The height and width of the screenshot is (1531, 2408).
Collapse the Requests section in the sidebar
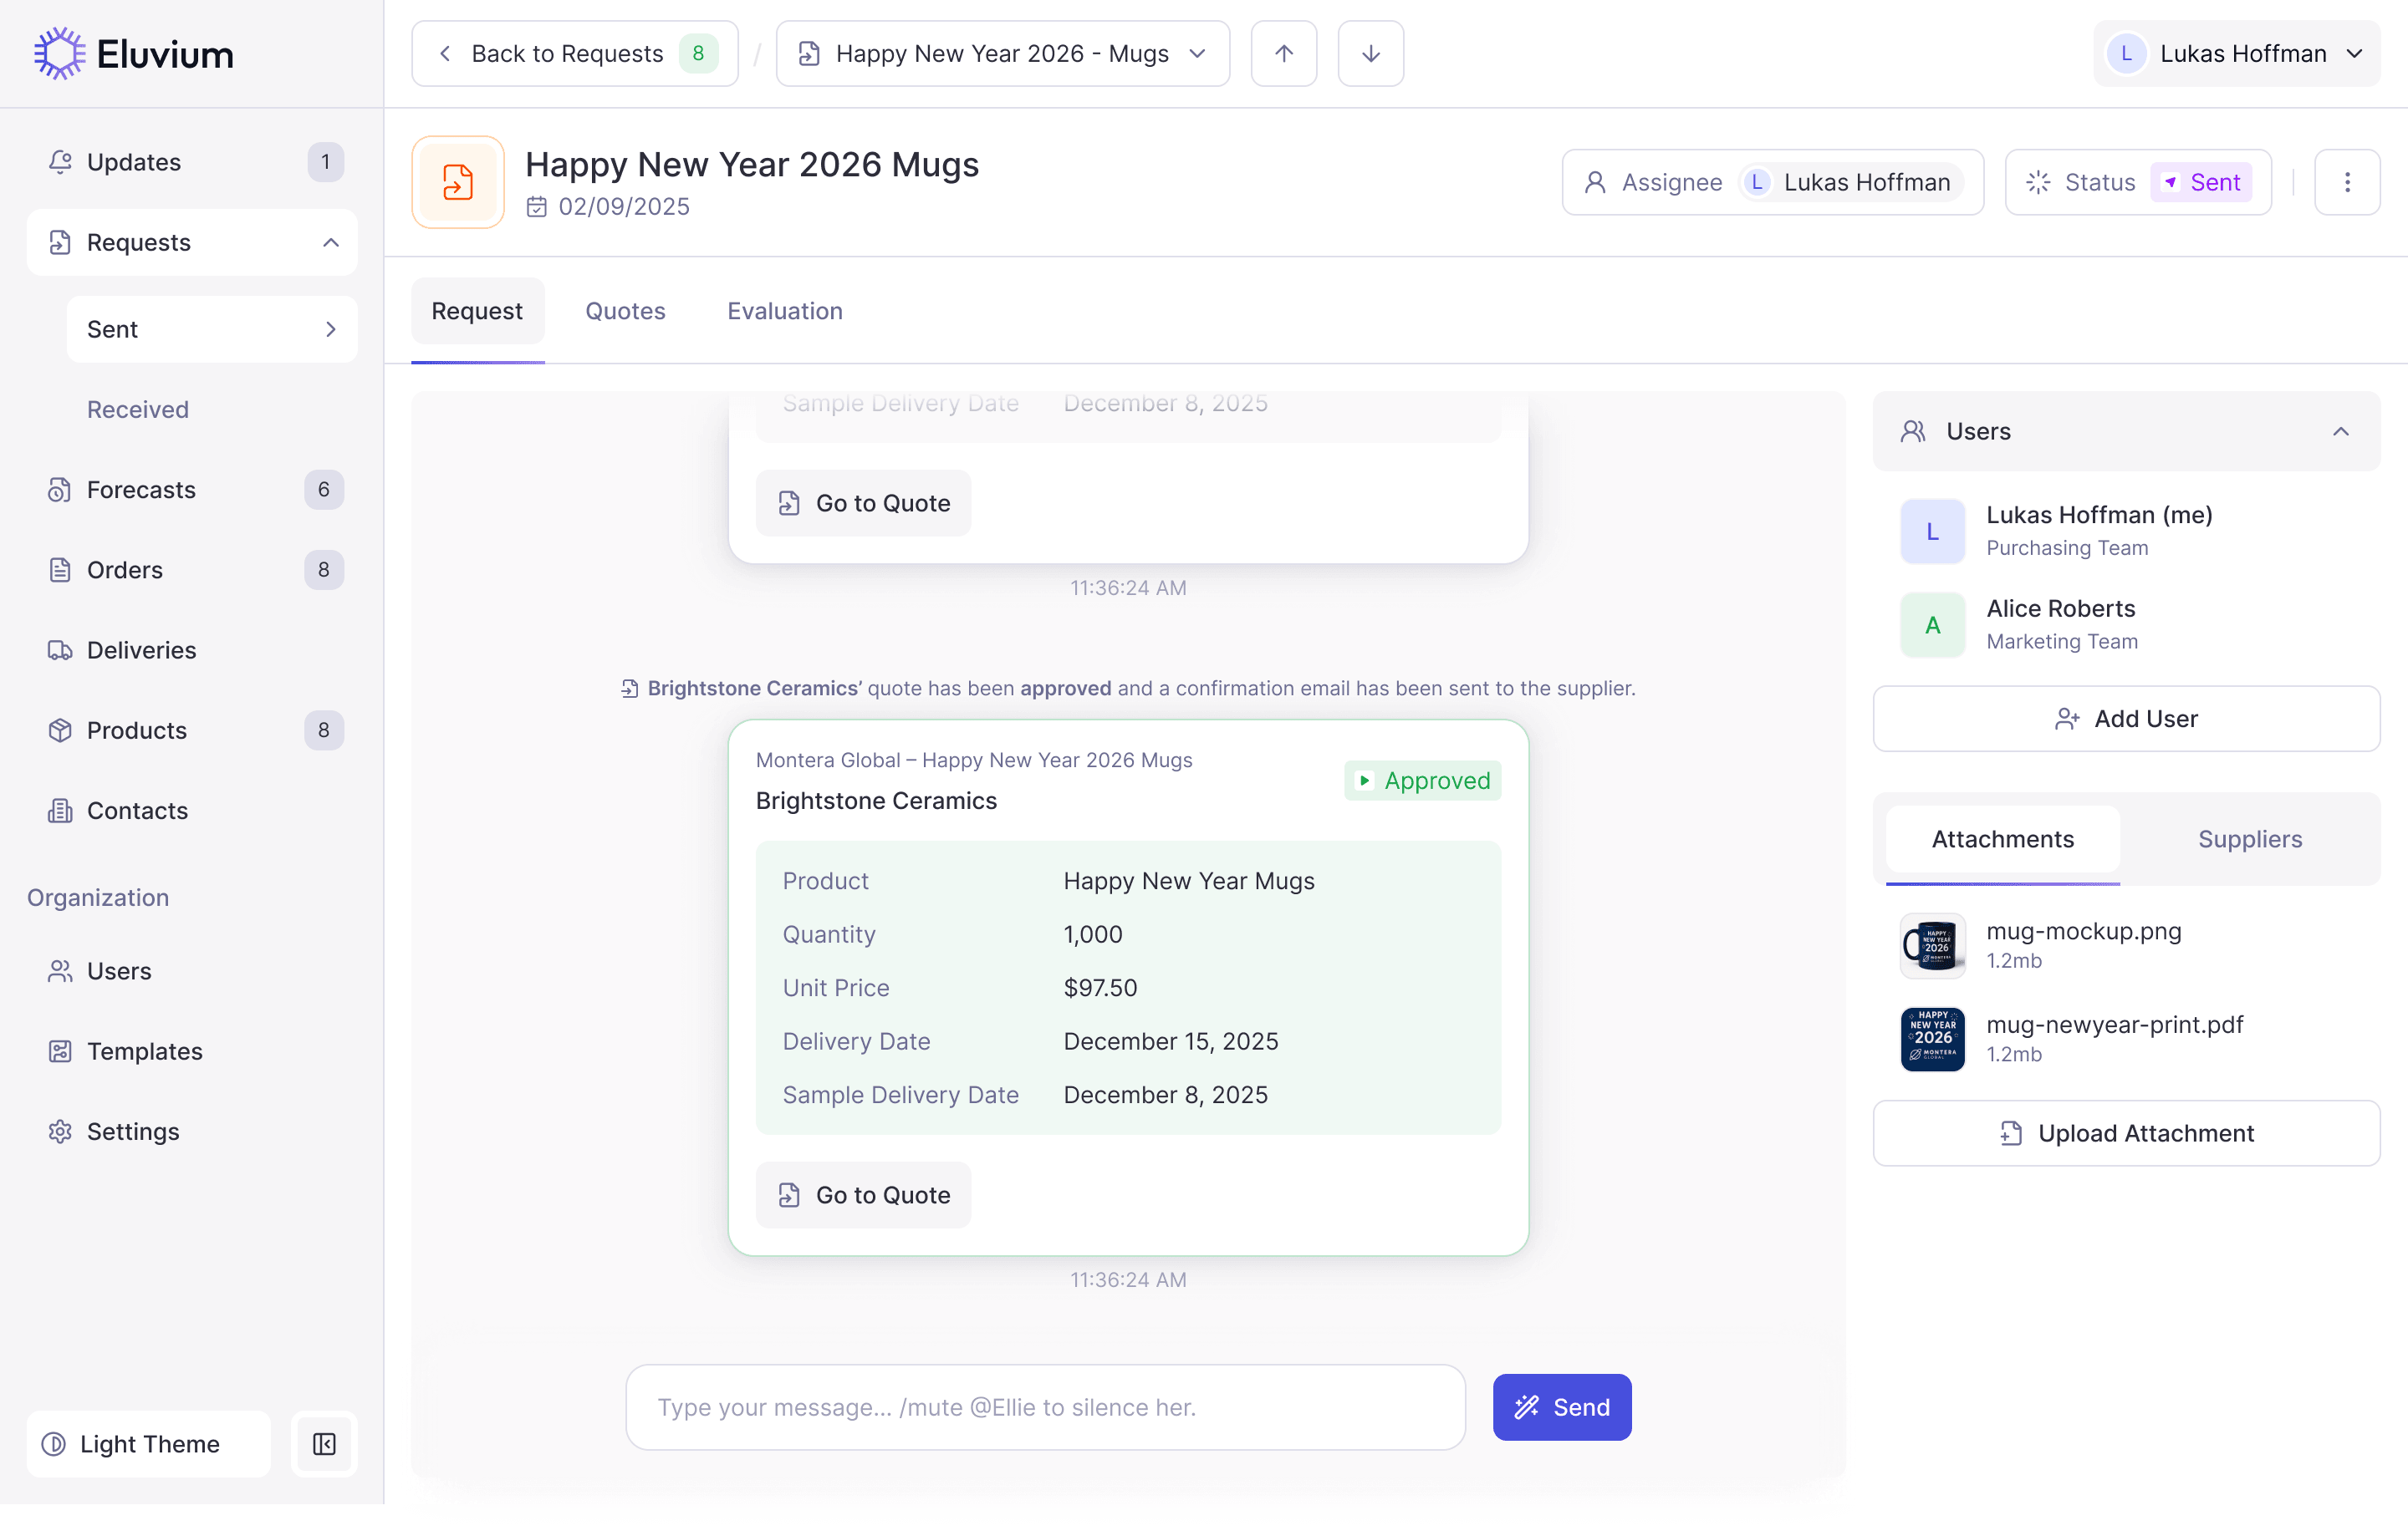330,242
